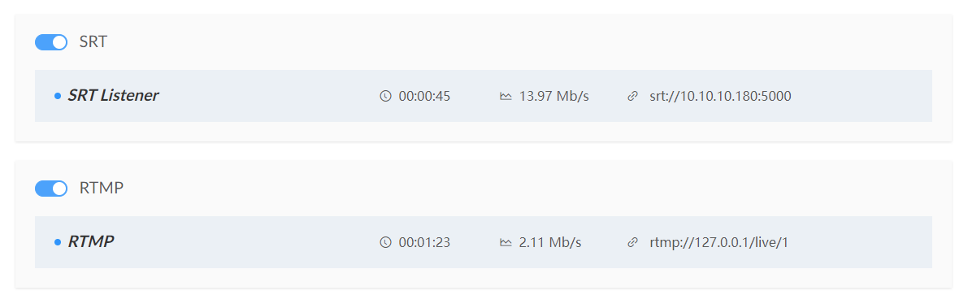Click the blue status dot before SRT Listener
Screen dimensions: 968x308
58,96
